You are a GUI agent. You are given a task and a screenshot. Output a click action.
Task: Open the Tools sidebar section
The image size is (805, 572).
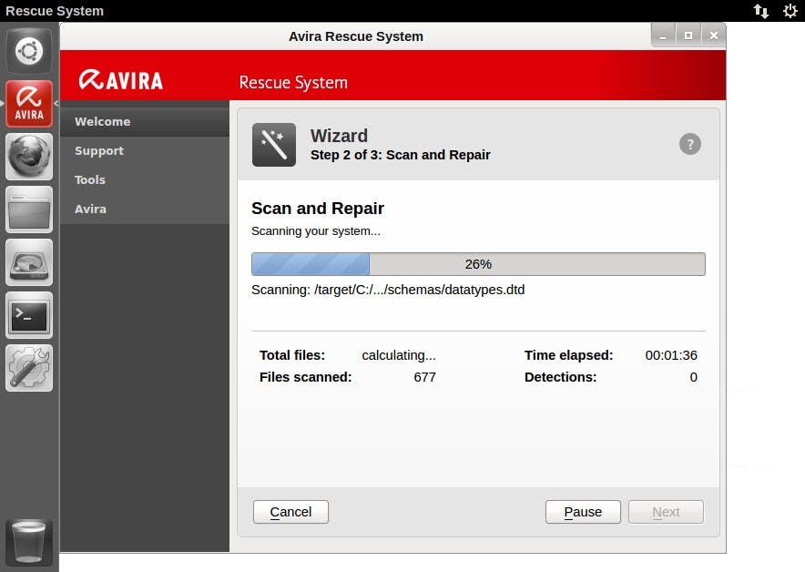coord(145,179)
